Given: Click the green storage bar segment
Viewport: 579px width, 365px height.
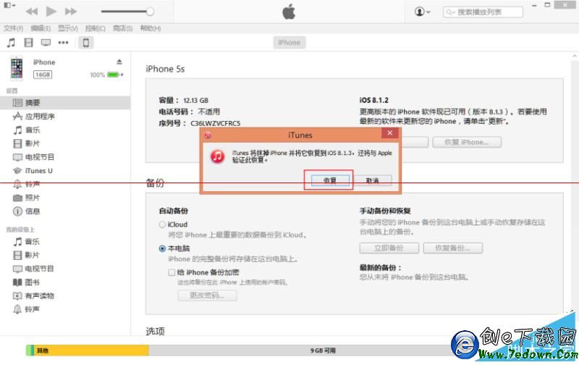Looking at the screenshot, I should point(30,351).
